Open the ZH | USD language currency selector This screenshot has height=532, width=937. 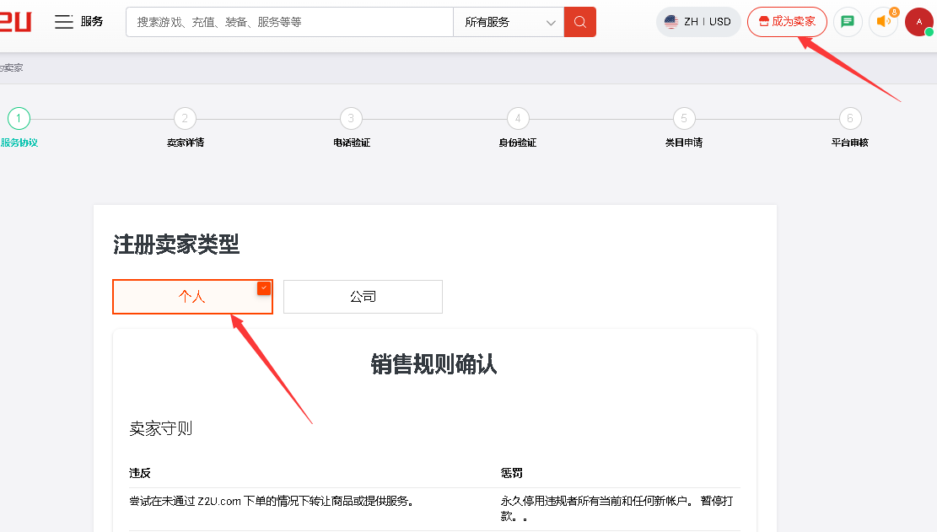(698, 22)
